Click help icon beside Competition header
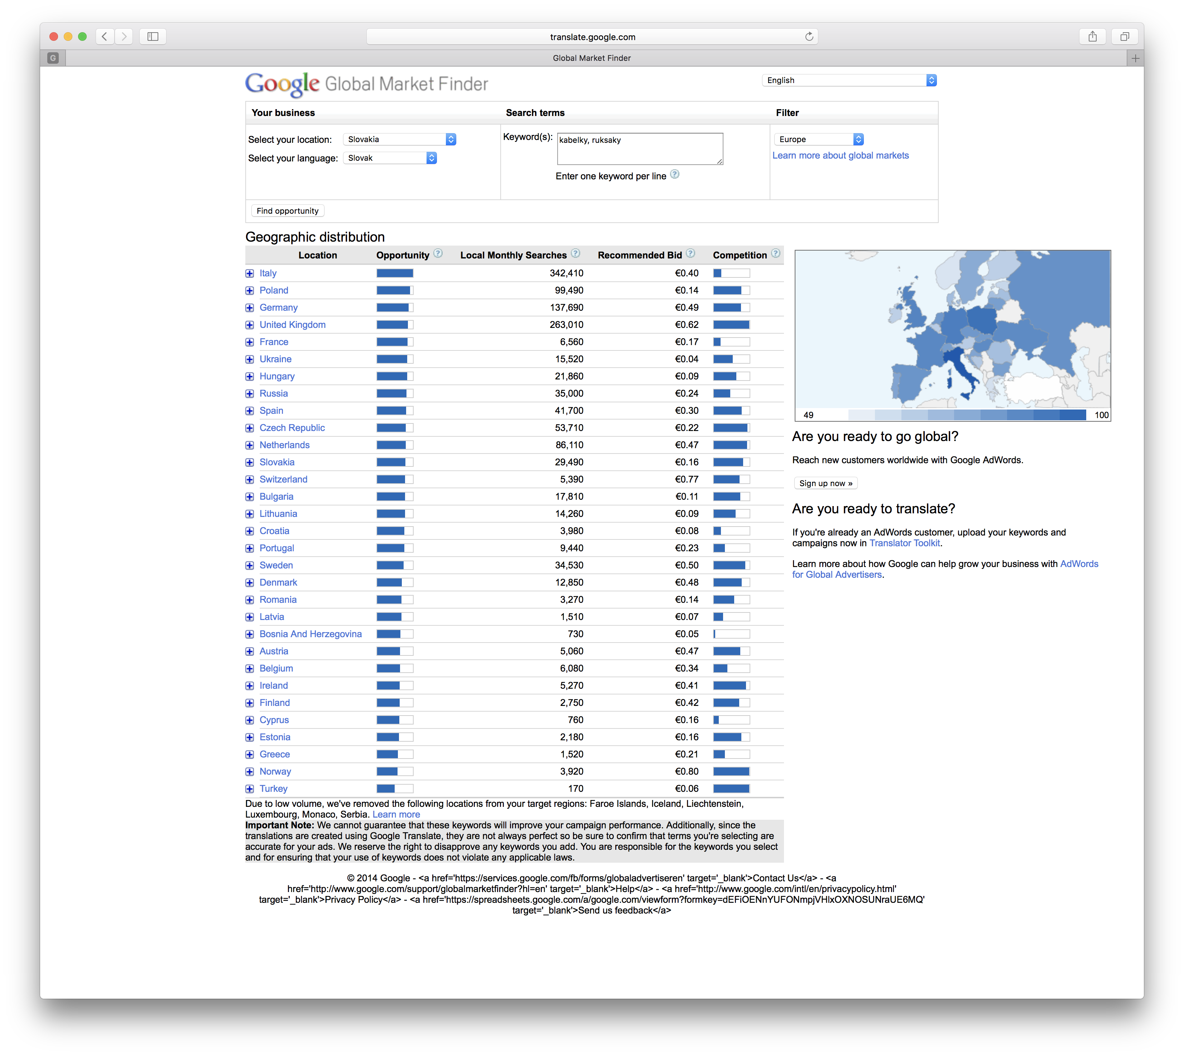Screen dimensions: 1184x1056 coord(775,253)
